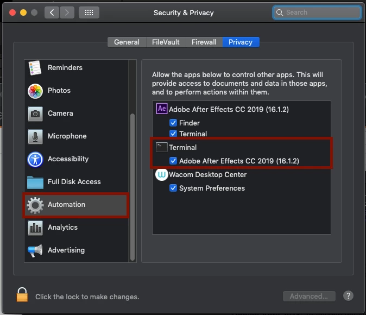Image resolution: width=366 pixels, height=315 pixels.
Task: Click the search magnifier icon
Action: pyautogui.click(x=280, y=12)
